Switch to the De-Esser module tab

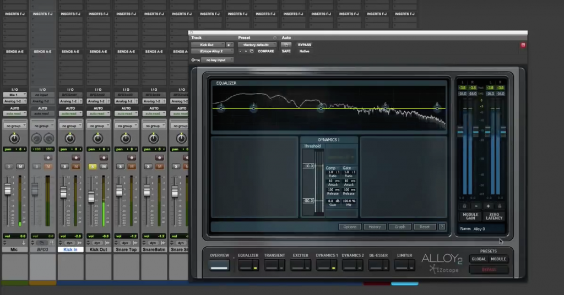click(378, 265)
